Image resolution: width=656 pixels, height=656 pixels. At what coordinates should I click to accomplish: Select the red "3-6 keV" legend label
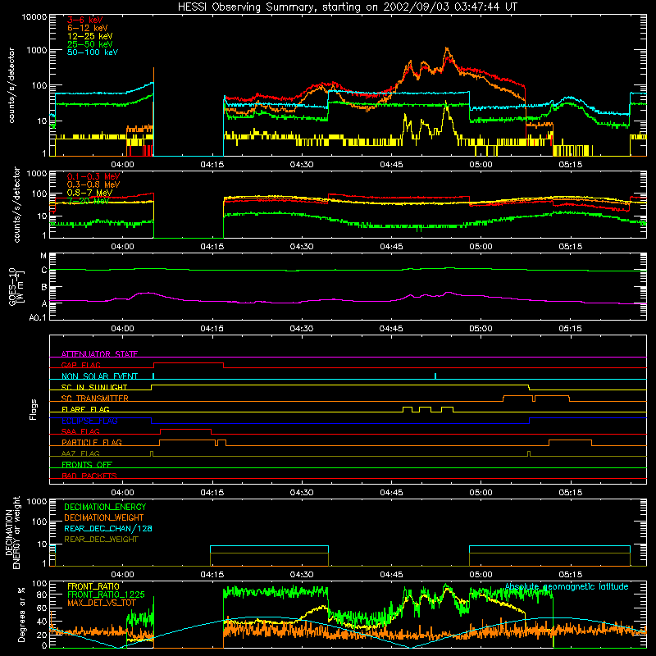(x=85, y=20)
